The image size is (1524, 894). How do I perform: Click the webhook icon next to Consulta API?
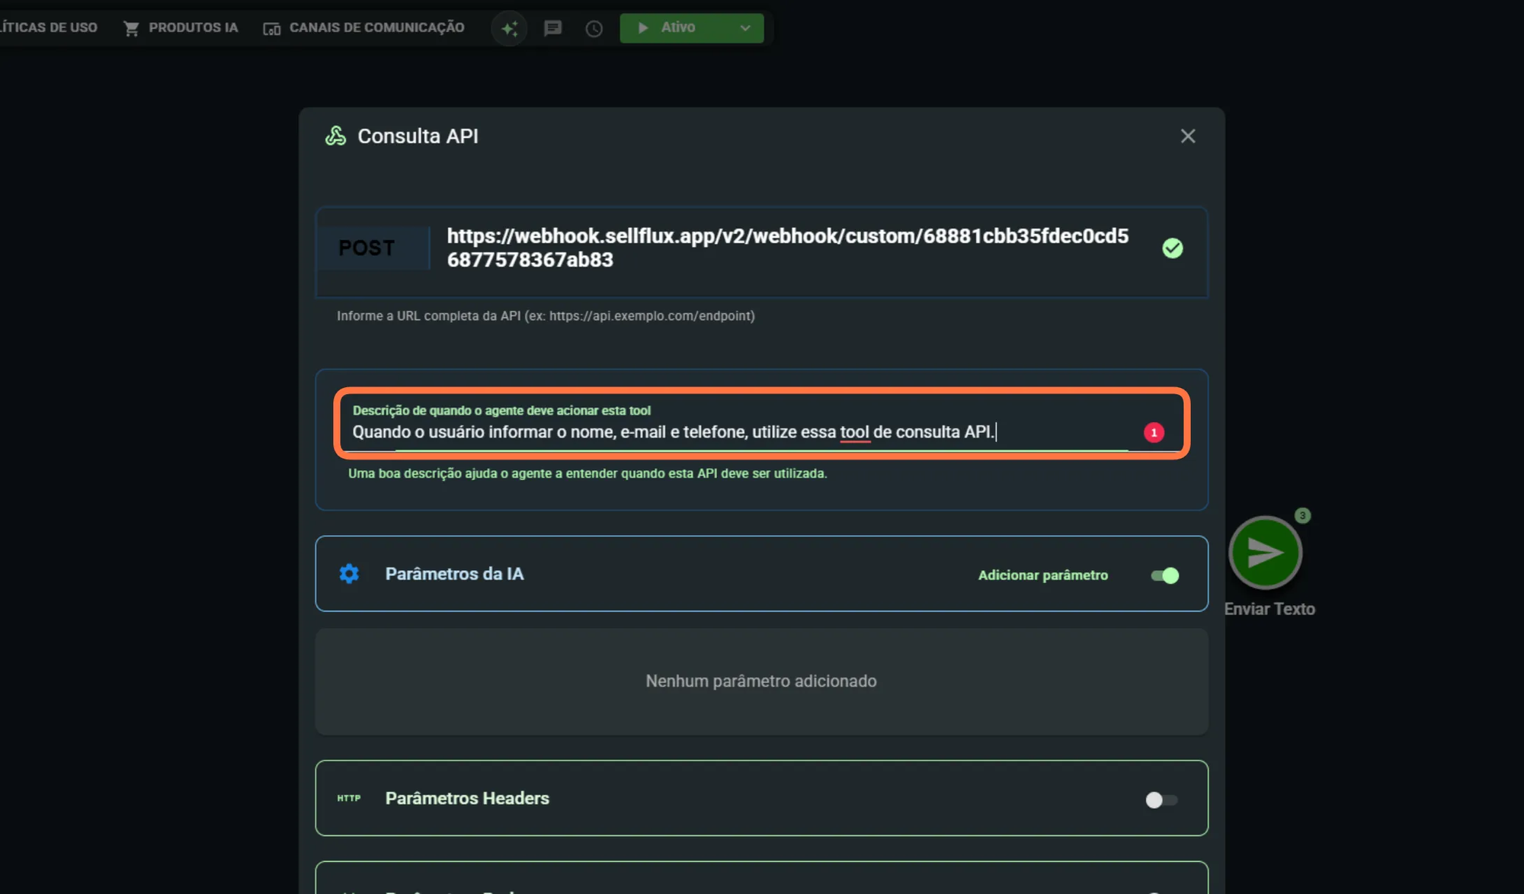pyautogui.click(x=335, y=136)
